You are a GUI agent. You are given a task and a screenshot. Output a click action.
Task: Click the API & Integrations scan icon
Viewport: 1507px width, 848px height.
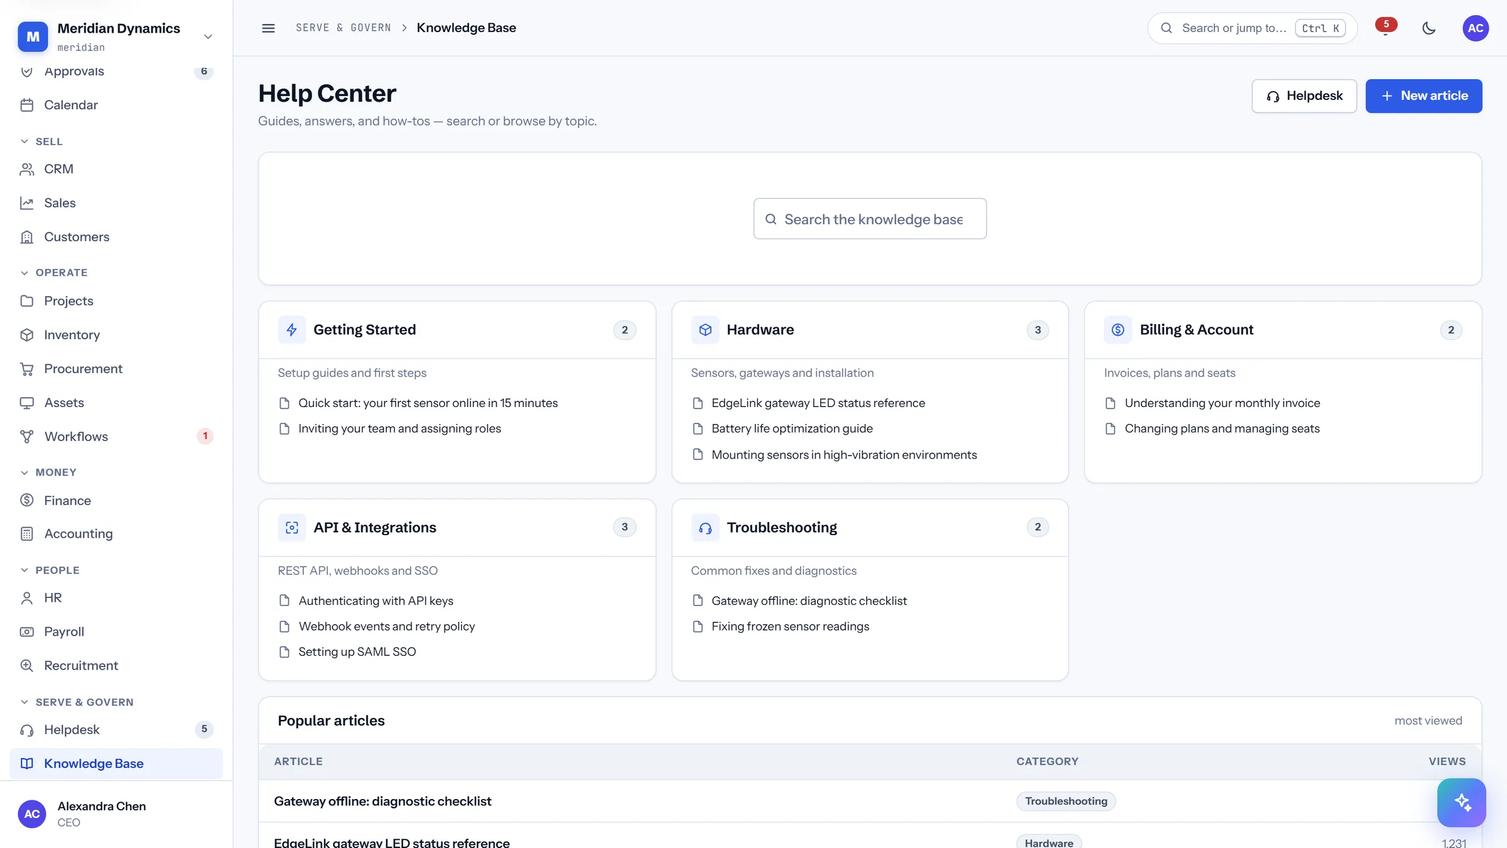coord(292,528)
